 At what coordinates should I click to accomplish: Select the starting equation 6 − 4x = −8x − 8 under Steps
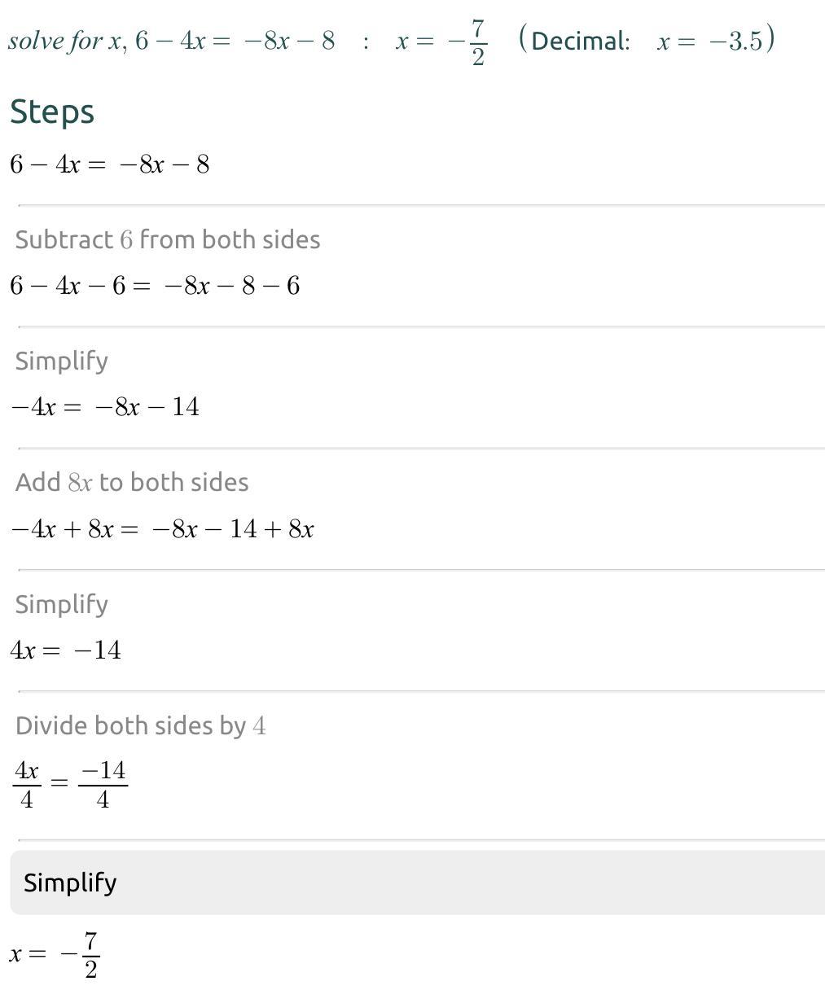110,164
